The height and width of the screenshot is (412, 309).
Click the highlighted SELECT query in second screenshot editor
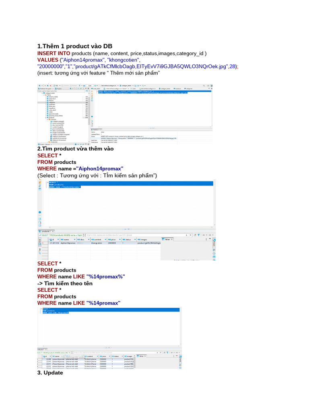(131, 184)
